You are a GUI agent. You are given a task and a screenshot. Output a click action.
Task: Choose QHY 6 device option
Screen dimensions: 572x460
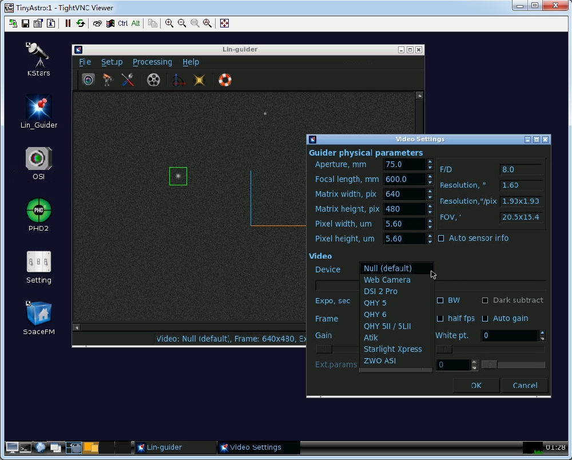[396, 315]
